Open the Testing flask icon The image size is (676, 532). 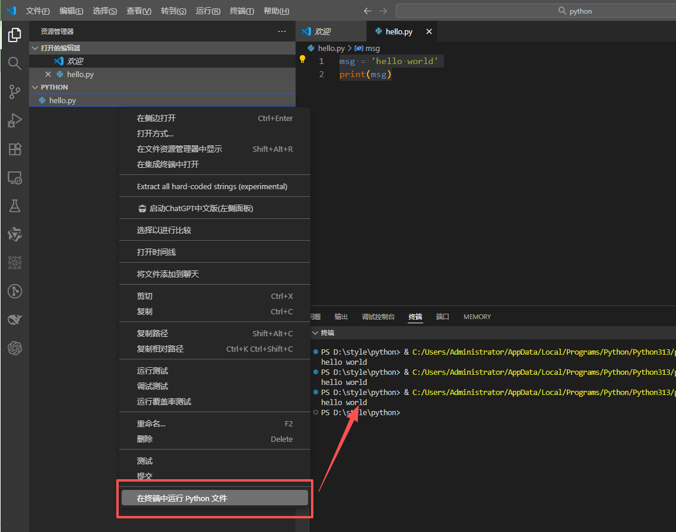(x=15, y=206)
